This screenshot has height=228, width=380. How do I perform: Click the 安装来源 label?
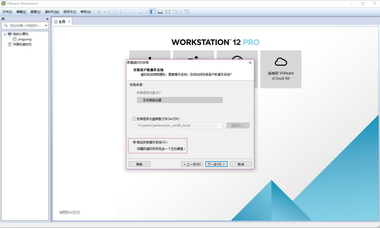pyautogui.click(x=136, y=85)
